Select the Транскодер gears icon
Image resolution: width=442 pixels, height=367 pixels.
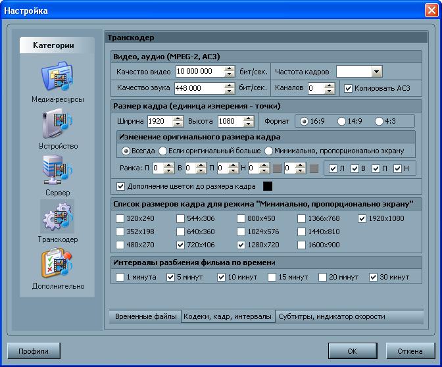58,217
